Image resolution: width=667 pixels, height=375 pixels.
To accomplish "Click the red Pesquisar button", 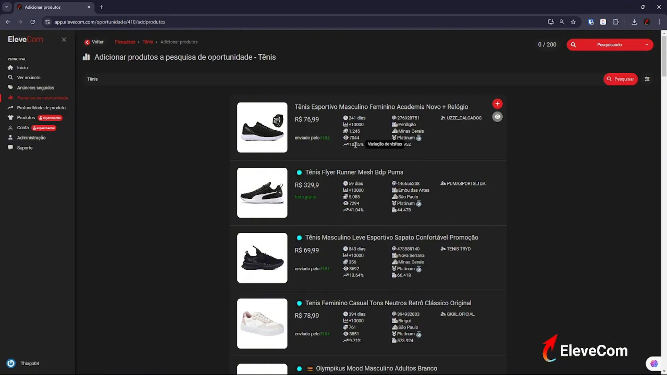I will (x=620, y=79).
